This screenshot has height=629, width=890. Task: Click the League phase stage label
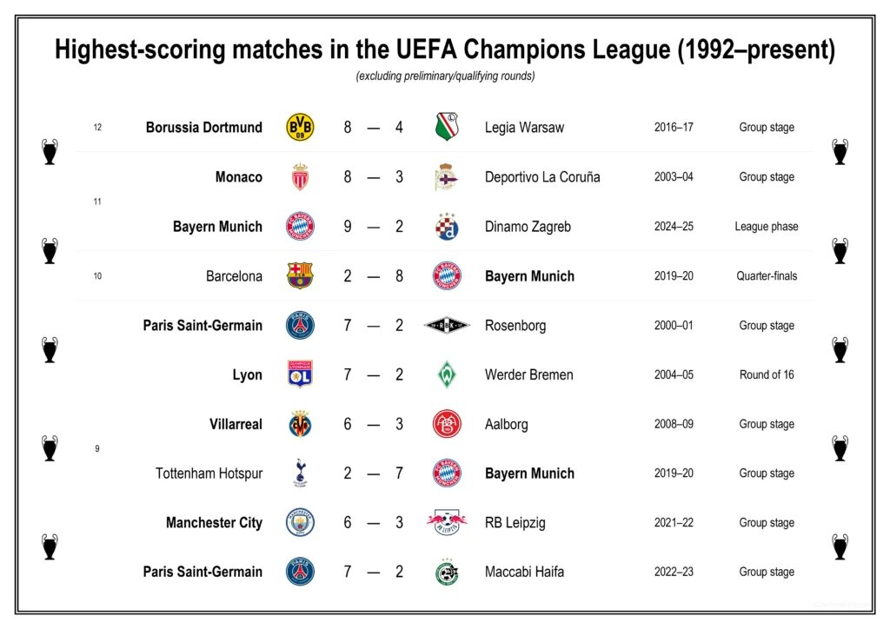click(766, 227)
